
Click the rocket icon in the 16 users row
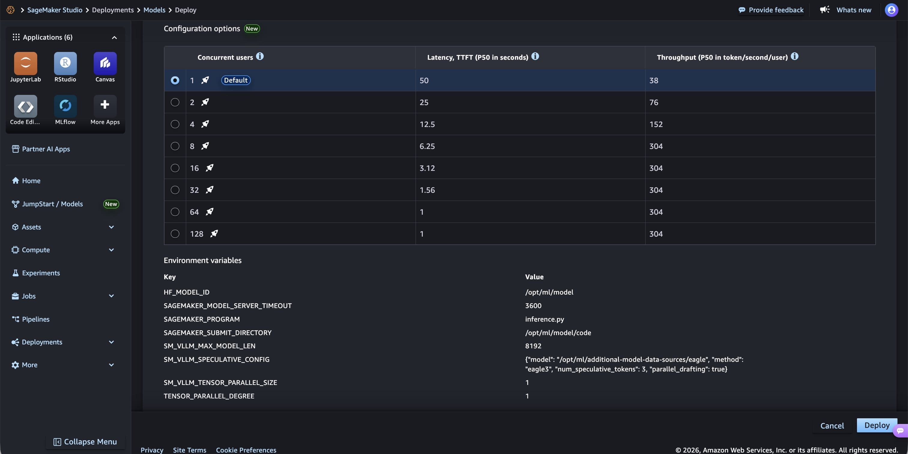pyautogui.click(x=210, y=168)
